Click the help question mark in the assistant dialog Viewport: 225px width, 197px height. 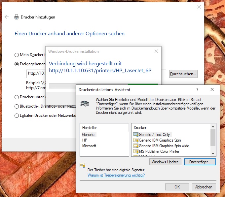[197, 89]
